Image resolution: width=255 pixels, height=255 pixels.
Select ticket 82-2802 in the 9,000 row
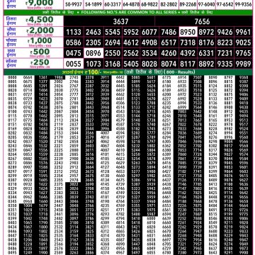[169, 4]
